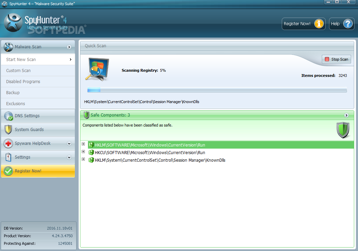
Task: Open DNS Settings section
Action: click(x=38, y=116)
